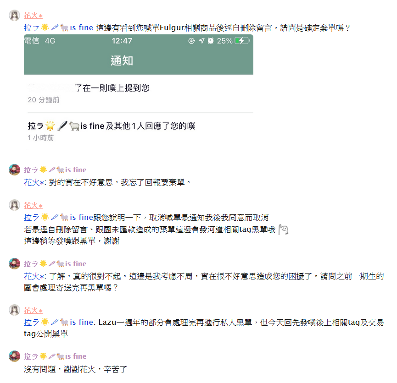Click the 拉ラ is fine mention in the first message
Viewport: 397px width, 383px height.
pos(58,27)
